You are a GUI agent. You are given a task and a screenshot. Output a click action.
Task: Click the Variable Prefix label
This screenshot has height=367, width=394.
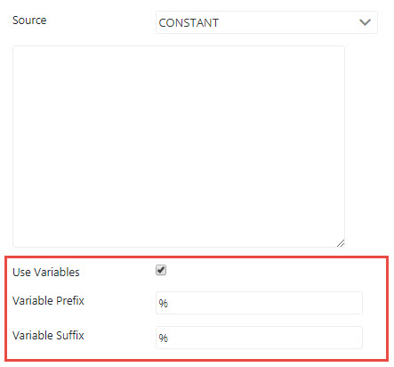click(x=48, y=300)
